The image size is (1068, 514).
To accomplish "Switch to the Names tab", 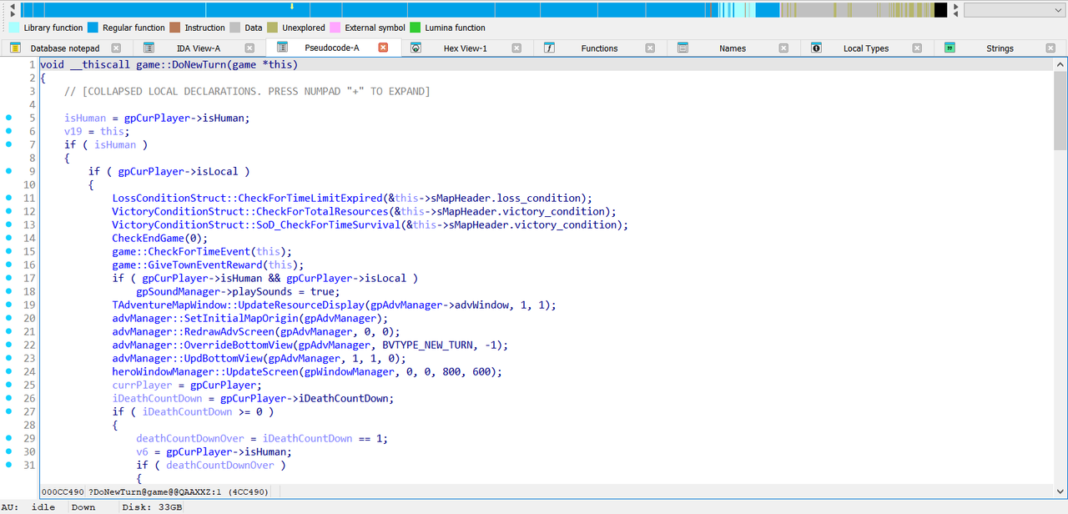I will [x=733, y=48].
